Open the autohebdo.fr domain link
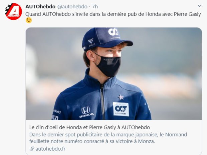Viewport: 207px width, 155px height. tap(50, 149)
